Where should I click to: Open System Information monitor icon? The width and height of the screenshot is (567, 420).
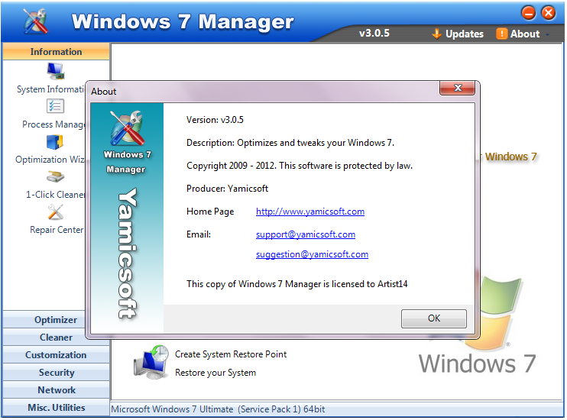[x=56, y=71]
